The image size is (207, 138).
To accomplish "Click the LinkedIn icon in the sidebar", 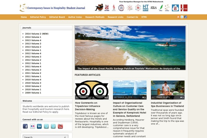I will pos(39,126).
